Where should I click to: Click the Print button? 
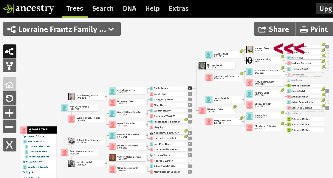314,29
